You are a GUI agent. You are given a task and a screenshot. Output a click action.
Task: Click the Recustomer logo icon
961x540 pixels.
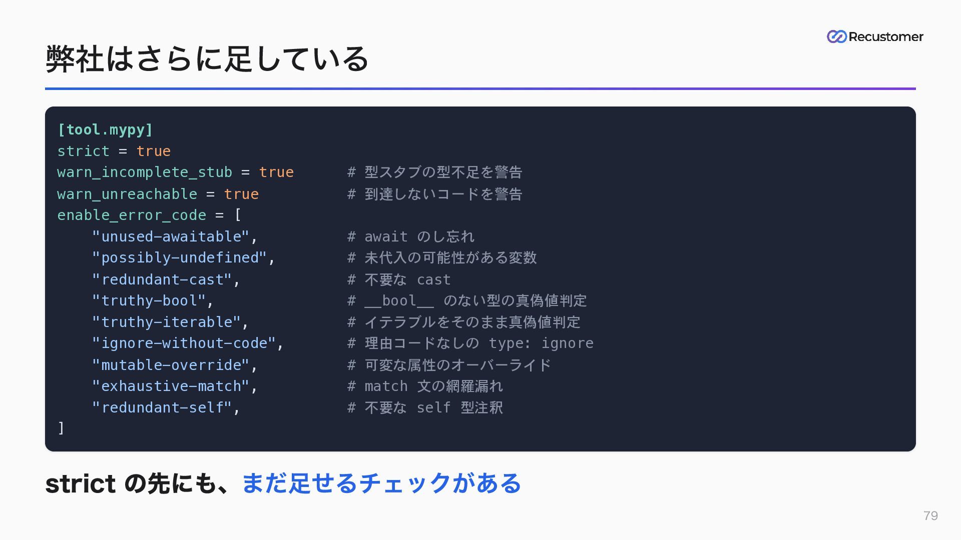pos(836,36)
